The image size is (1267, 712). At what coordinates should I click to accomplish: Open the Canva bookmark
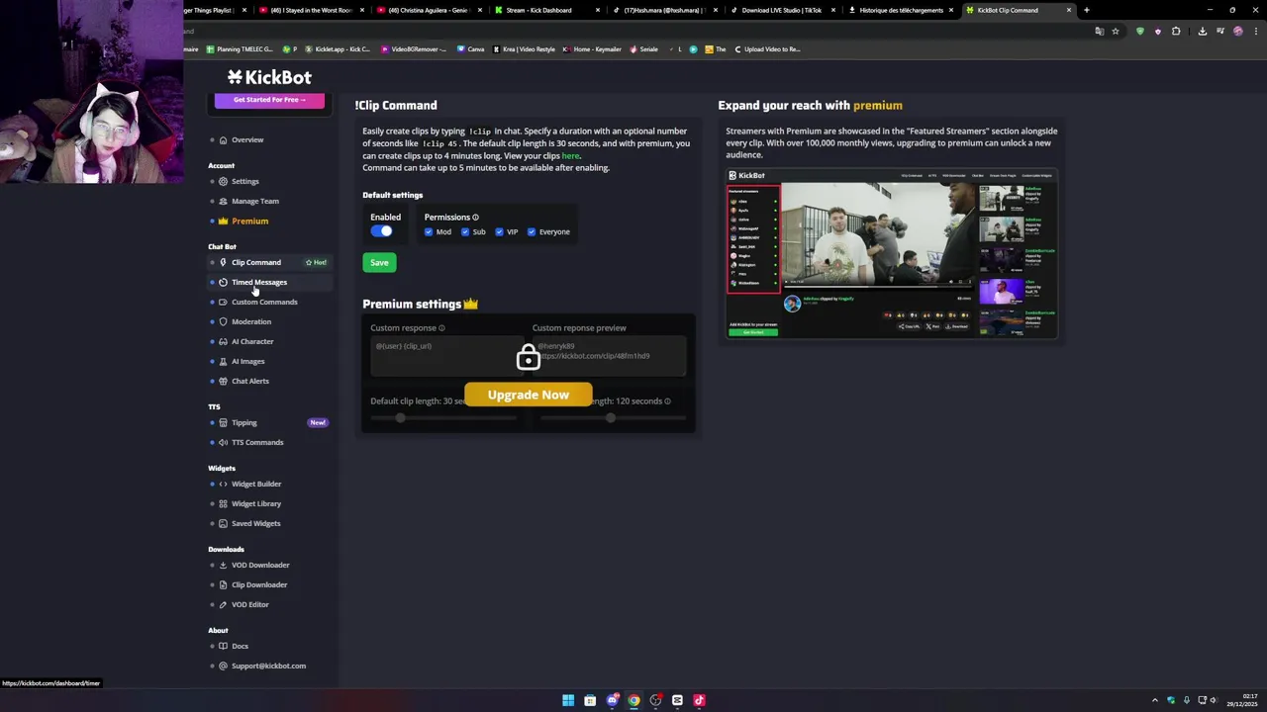[x=471, y=48]
